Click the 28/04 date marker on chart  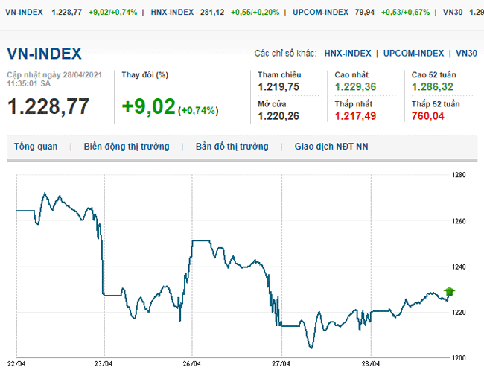coord(370,364)
